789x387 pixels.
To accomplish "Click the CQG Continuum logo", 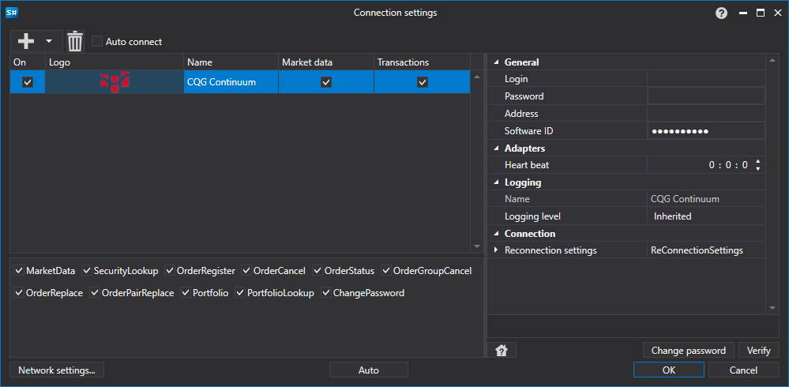I will 115,82.
